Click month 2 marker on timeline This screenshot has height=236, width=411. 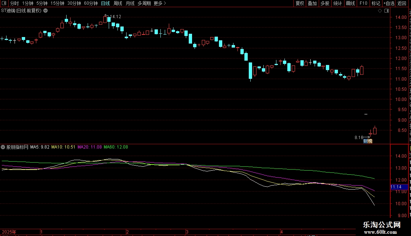[x=127, y=232]
